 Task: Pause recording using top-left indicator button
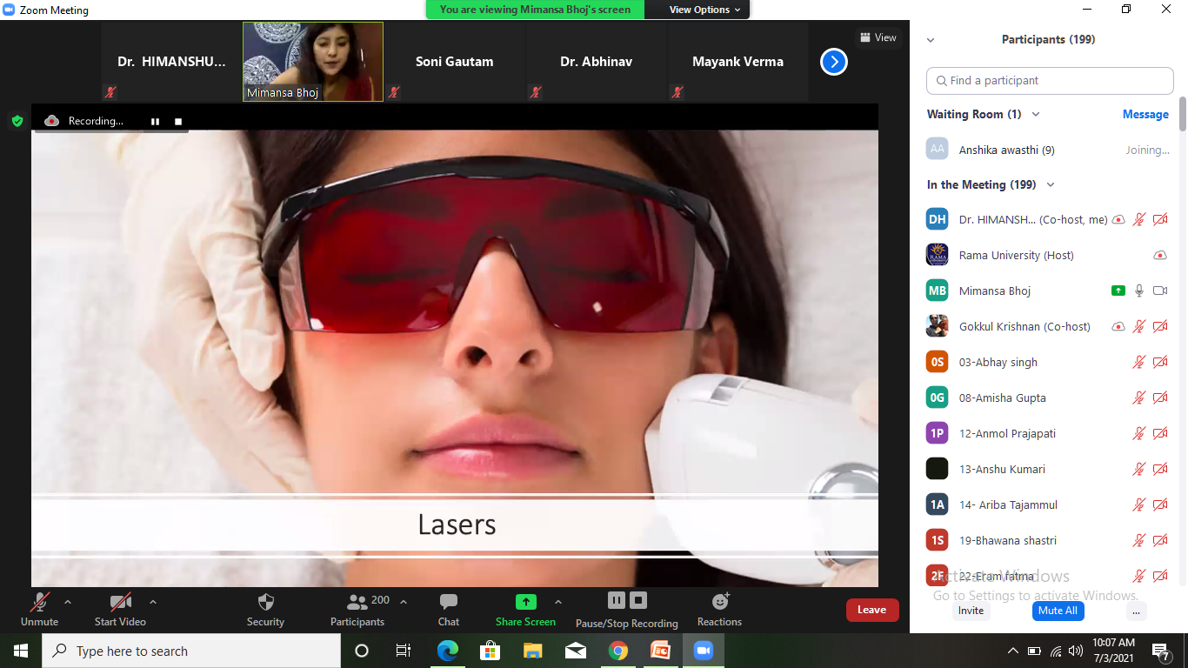point(155,122)
